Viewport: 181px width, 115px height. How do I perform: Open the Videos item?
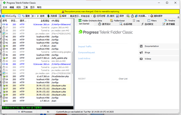pyautogui.click(x=158, y=59)
